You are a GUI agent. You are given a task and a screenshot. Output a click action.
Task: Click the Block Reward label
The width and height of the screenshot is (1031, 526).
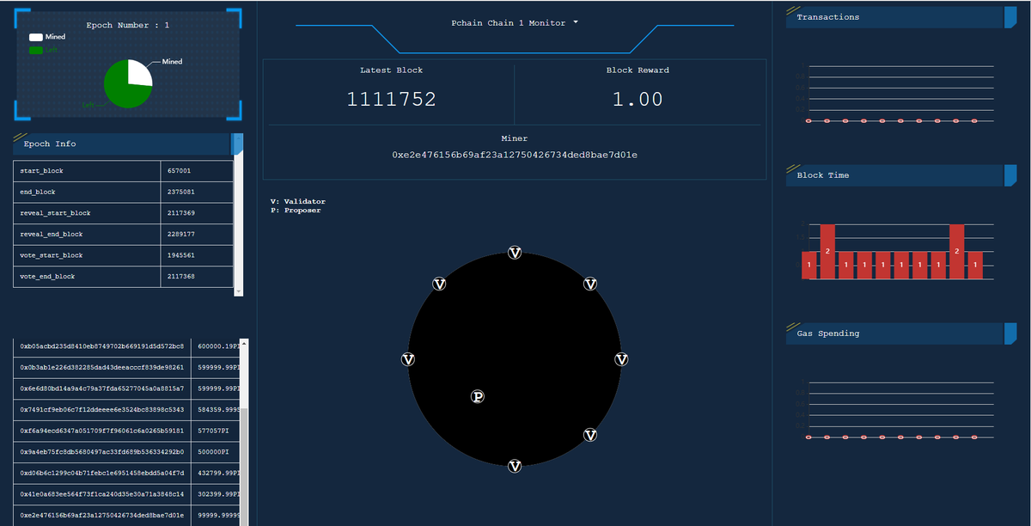(x=638, y=70)
